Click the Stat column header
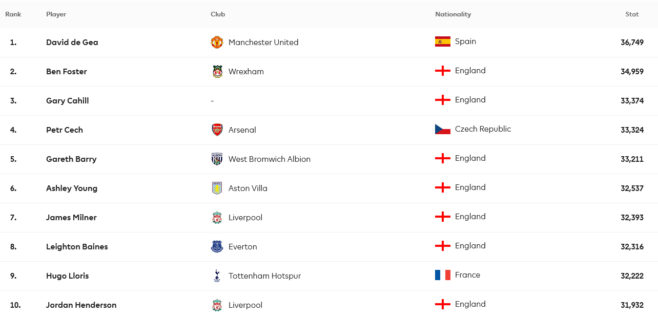This screenshot has width=658, height=317. [632, 14]
